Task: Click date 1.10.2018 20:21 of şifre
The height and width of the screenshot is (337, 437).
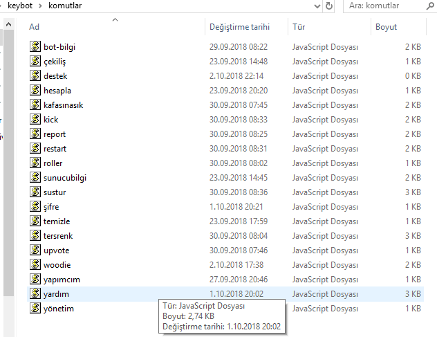Action: tap(236, 207)
